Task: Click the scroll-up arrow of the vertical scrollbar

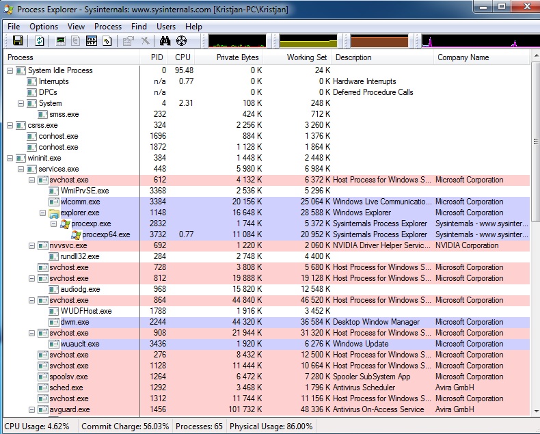Action: tap(535, 56)
